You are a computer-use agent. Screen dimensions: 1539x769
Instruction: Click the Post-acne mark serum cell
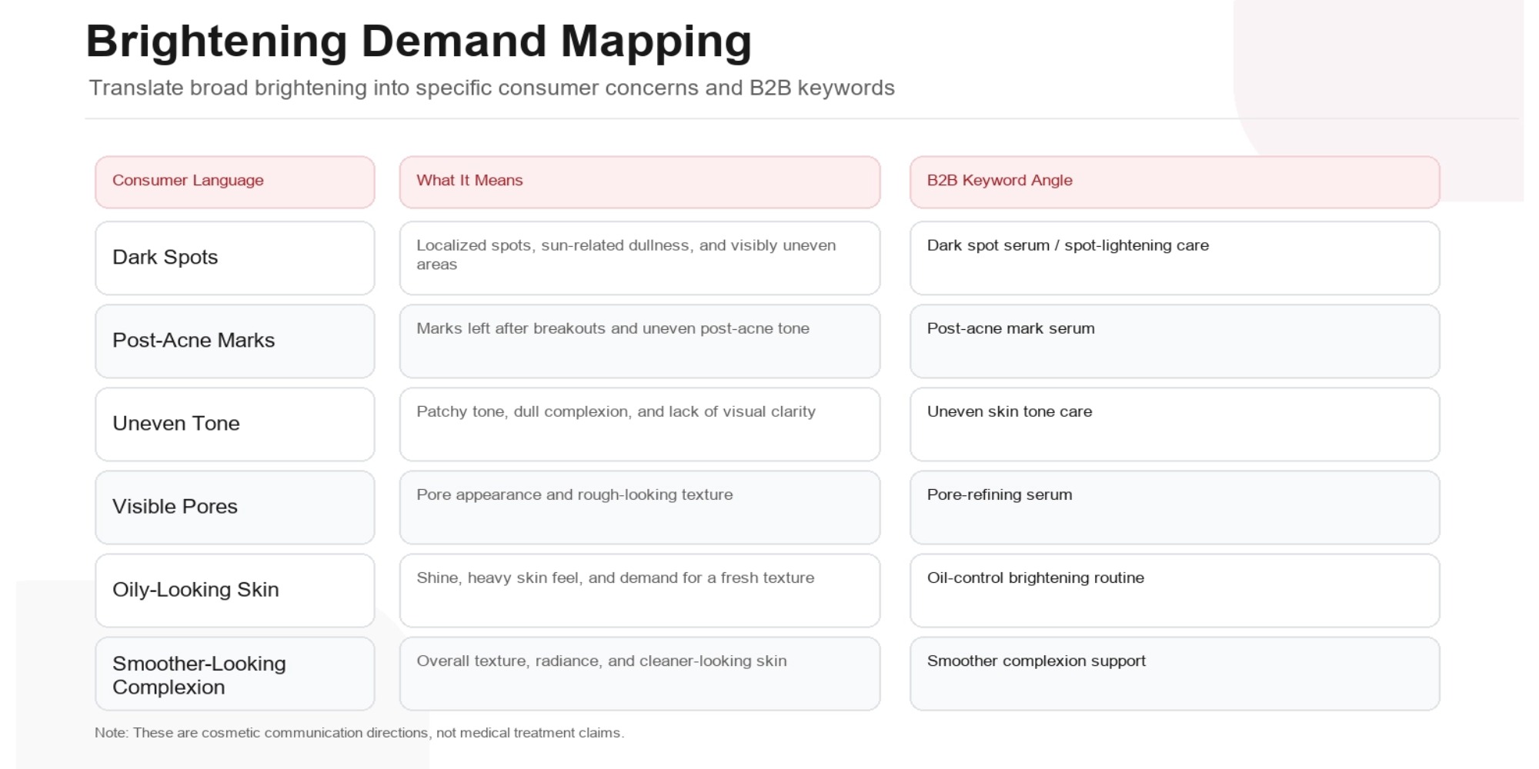(1174, 341)
